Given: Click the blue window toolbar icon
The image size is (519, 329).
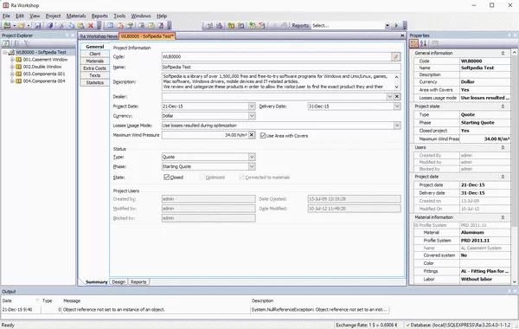Looking at the screenshot, I should (x=110, y=25).
